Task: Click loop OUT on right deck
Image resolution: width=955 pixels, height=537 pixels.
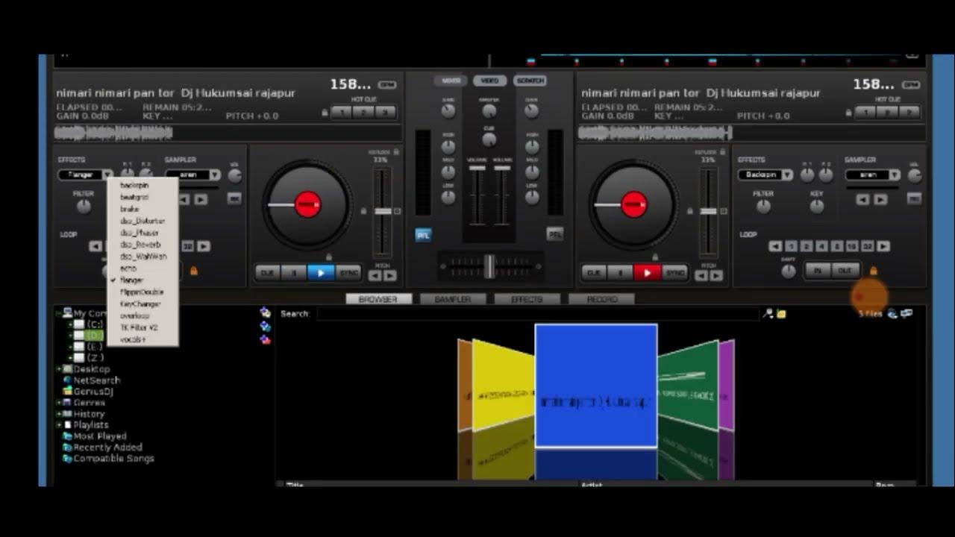Action: tap(845, 271)
